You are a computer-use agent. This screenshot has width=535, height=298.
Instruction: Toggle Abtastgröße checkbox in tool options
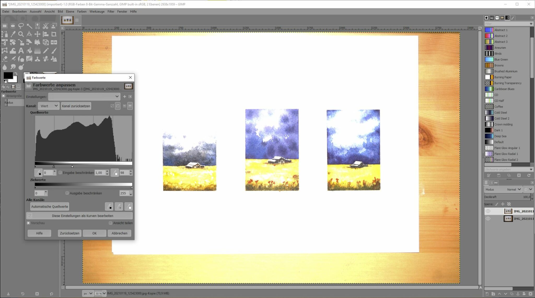click(3, 96)
